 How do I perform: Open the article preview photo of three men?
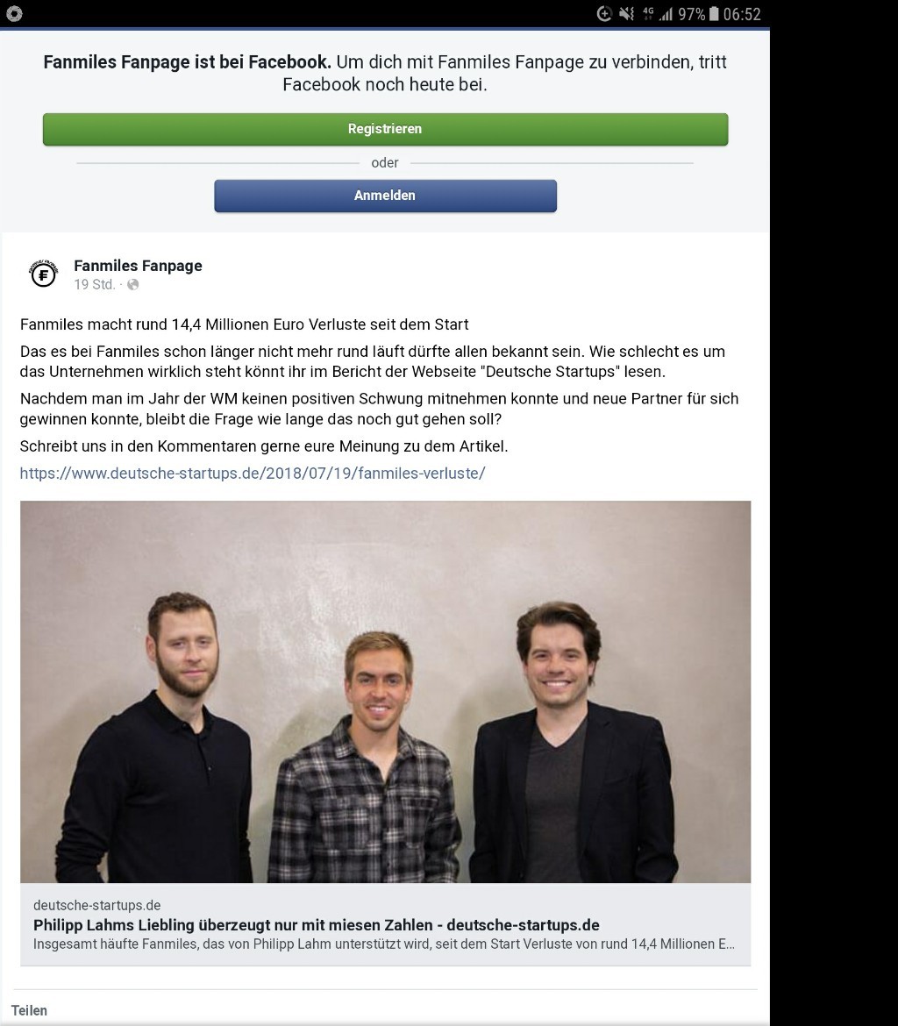click(x=385, y=692)
